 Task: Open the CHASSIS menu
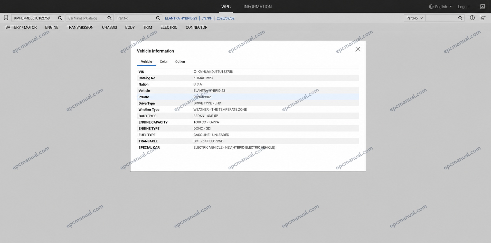[x=109, y=27]
